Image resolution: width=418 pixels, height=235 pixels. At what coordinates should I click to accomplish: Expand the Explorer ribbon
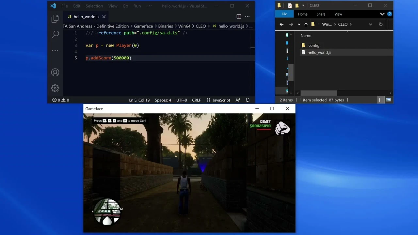pos(382,14)
